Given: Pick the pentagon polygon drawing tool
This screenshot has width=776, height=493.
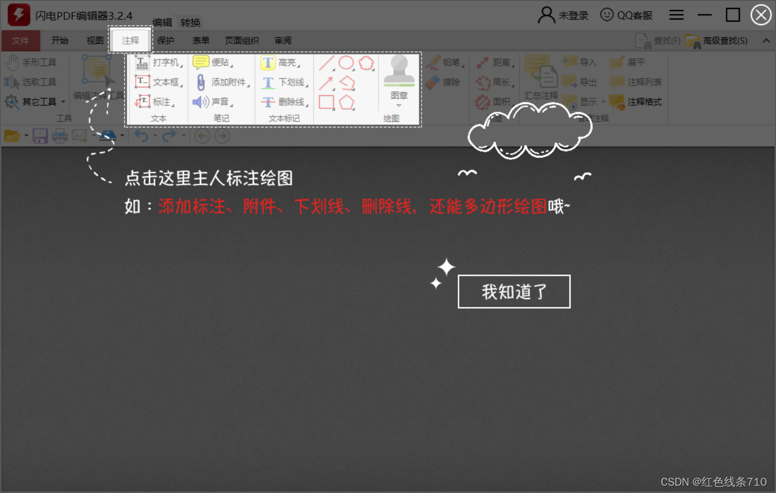Looking at the screenshot, I should coord(347,102).
